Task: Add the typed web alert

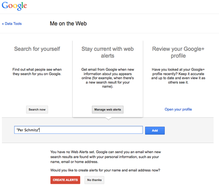Action: [155, 131]
